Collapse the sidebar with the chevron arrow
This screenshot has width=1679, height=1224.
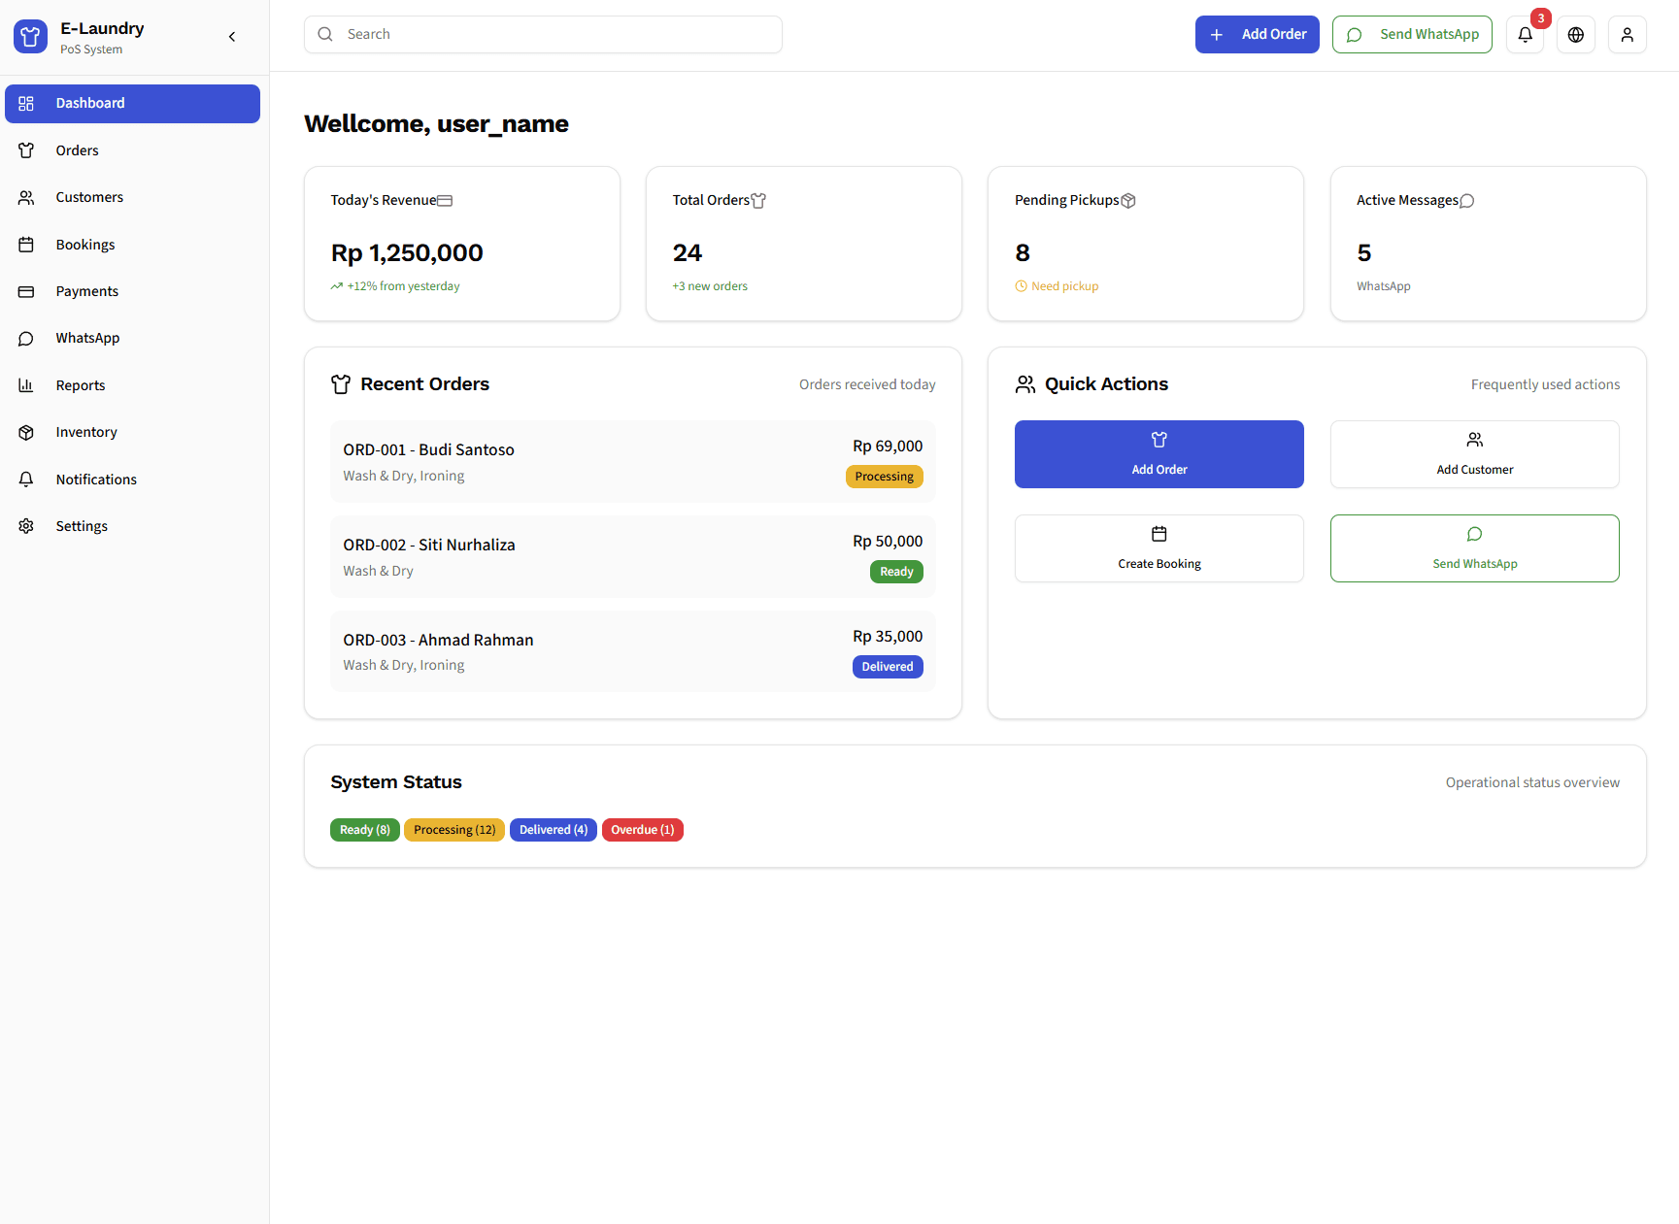[232, 37]
